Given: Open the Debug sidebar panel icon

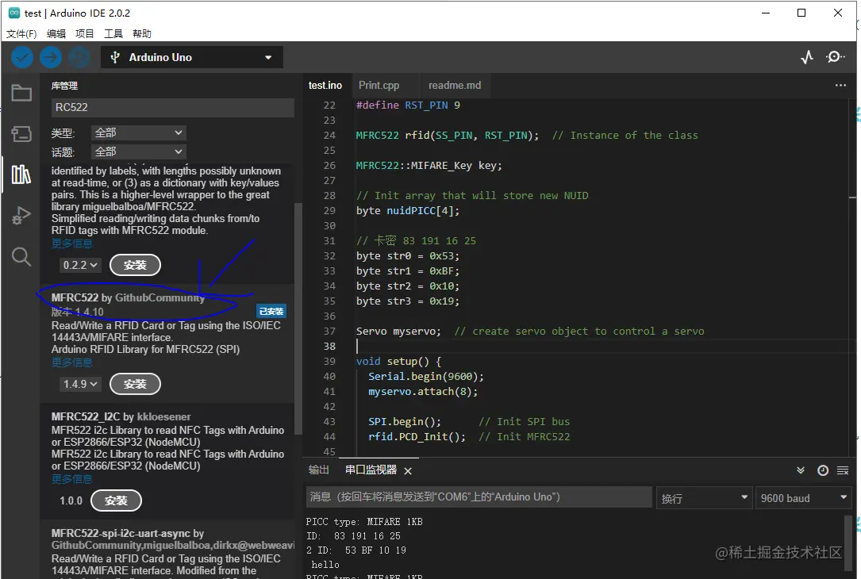Looking at the screenshot, I should 21,216.
